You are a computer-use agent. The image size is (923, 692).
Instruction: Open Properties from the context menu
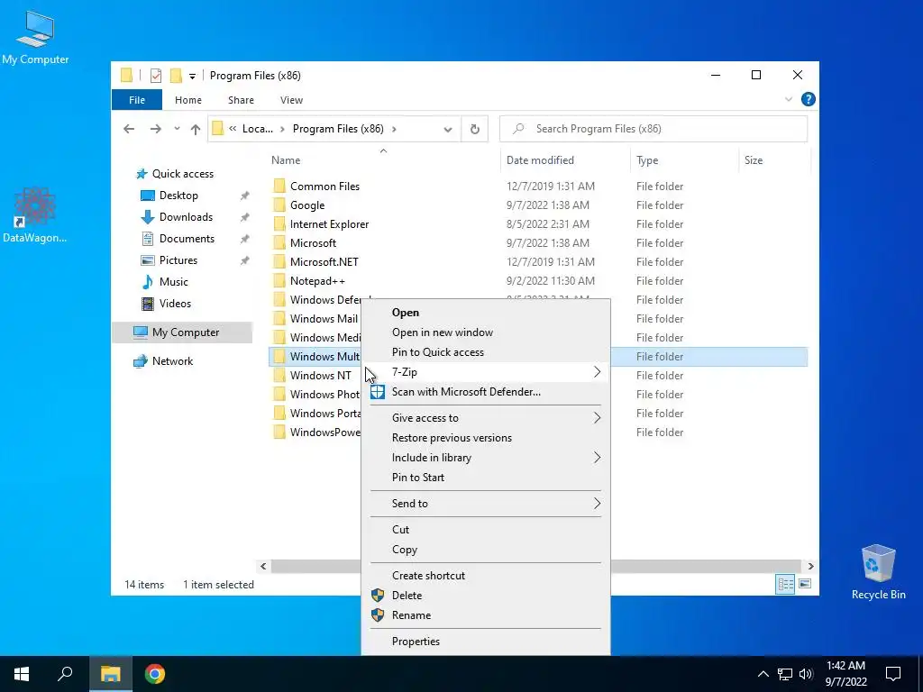pos(486,642)
